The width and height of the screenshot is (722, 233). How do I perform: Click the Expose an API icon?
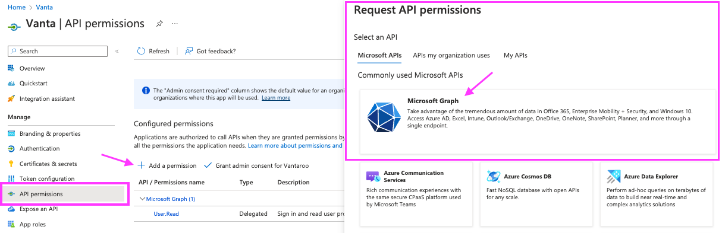pos(12,209)
